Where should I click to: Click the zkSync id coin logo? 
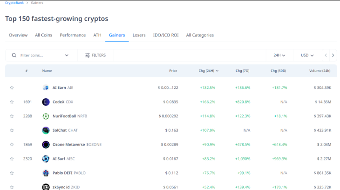tap(46, 187)
